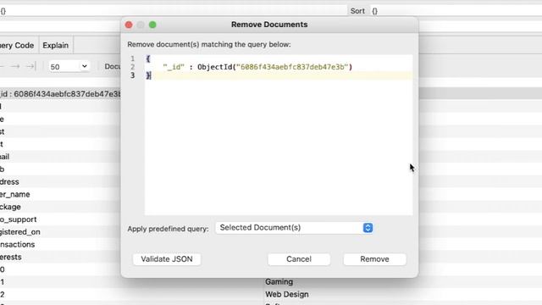This screenshot has height=305, width=542.
Task: Select the email field row
Action: pos(60,156)
